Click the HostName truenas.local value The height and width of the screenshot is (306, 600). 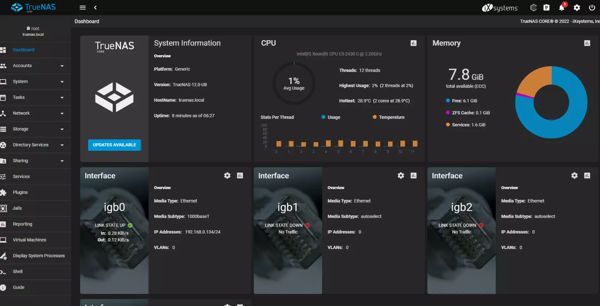click(191, 100)
